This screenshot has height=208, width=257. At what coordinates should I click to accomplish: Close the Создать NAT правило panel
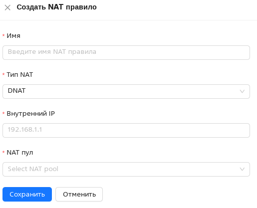(x=7, y=7)
